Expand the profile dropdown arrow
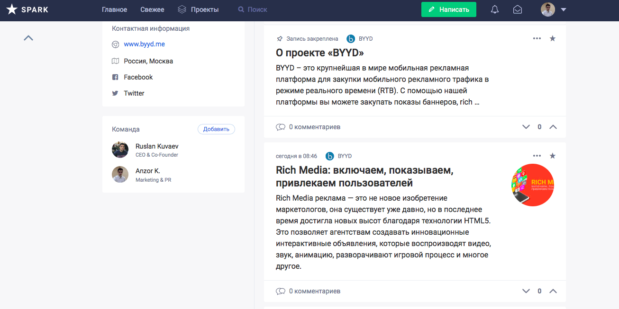The height and width of the screenshot is (309, 619). 564,9
